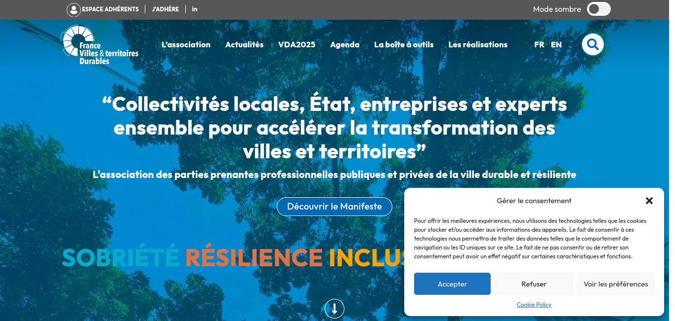Open the LinkedIn "in" icon
The width and height of the screenshot is (675, 321).
click(x=195, y=9)
